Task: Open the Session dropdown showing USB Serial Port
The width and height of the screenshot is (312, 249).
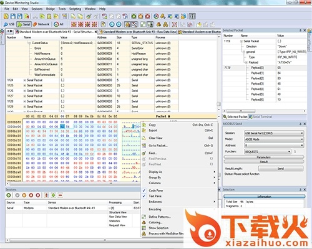Action: (274, 133)
